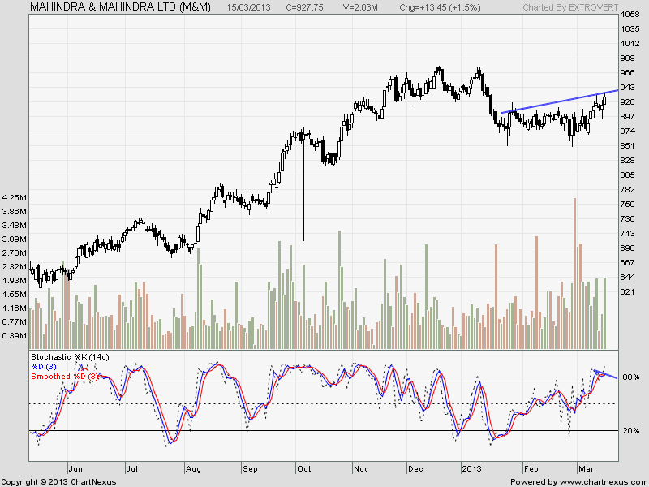Screen dimensions: 649x487
Task: Click the red Smoothed %D (3) legend label
Action: point(65,376)
